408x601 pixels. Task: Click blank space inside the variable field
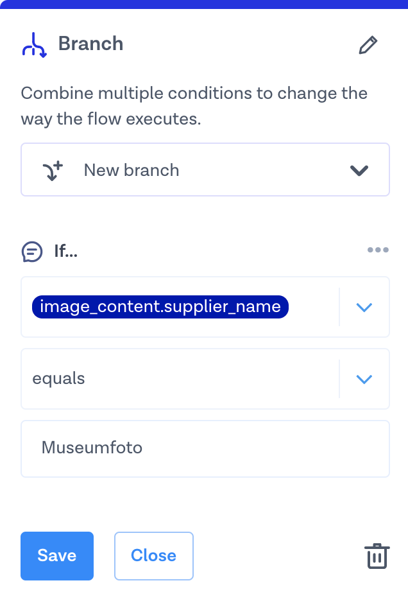click(313, 307)
